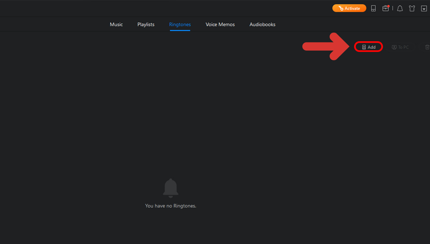Image resolution: width=430 pixels, height=244 pixels.
Task: Click the trash delete icon
Action: (x=427, y=47)
